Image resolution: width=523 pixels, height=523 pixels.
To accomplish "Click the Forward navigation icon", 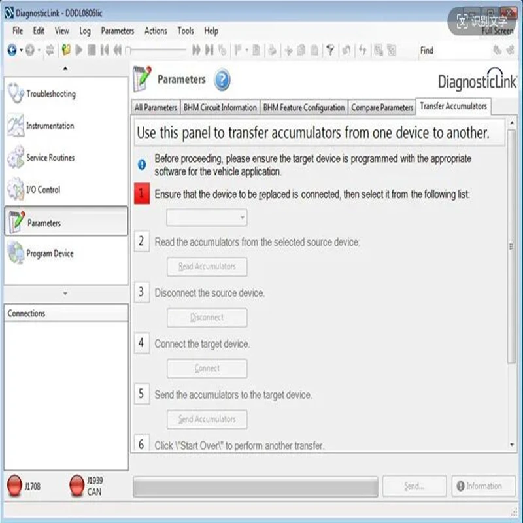I will pos(30,50).
